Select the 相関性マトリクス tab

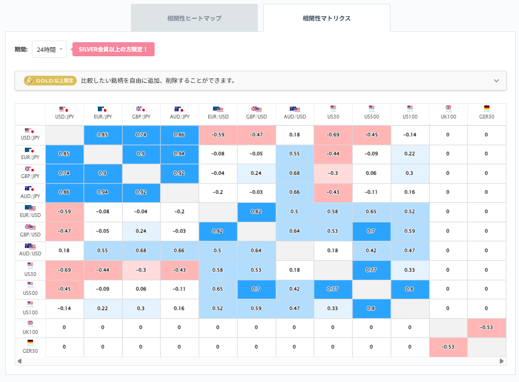(327, 17)
